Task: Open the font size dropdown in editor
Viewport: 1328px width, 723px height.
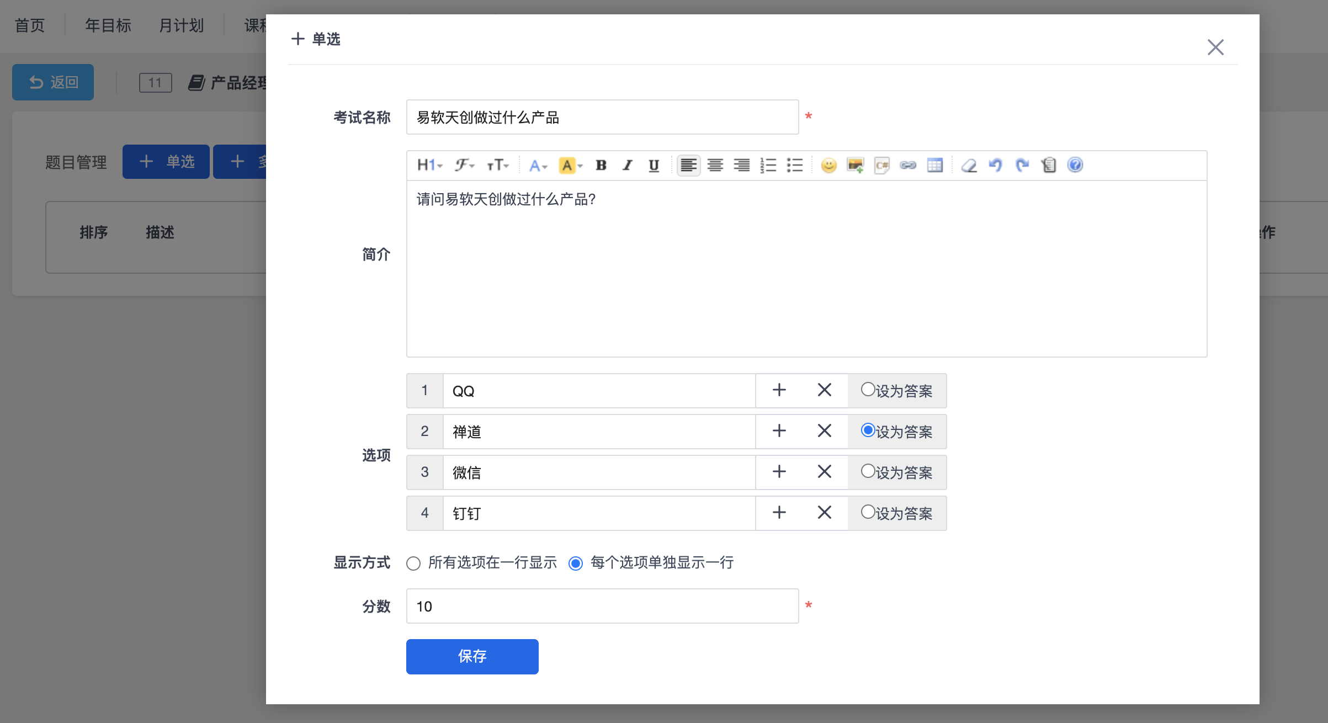Action: [497, 165]
